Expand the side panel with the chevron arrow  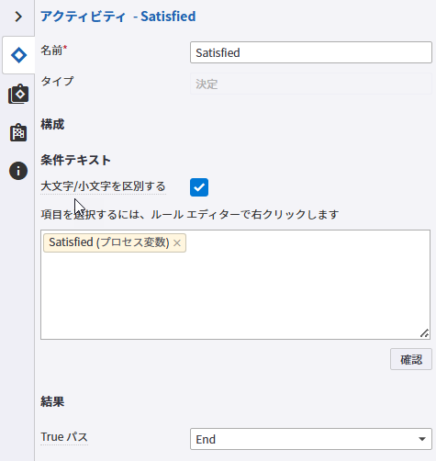(18, 17)
